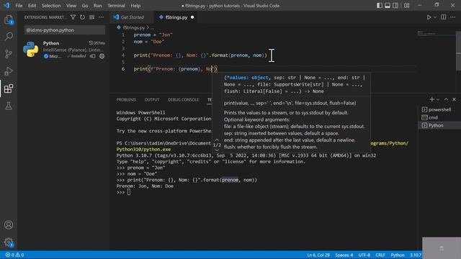Screen dimensions: 461x259
Task: Create new terminal with plus icon
Action: tap(431, 99)
